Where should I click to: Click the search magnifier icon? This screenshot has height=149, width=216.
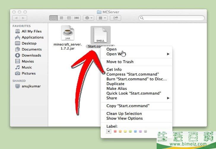(142, 18)
